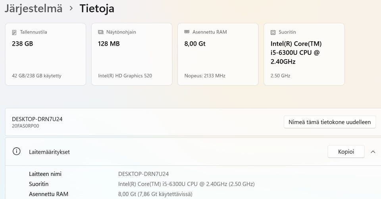Go back to Järjestelmä via breadcrumb
This screenshot has height=199, width=381.
click(33, 8)
